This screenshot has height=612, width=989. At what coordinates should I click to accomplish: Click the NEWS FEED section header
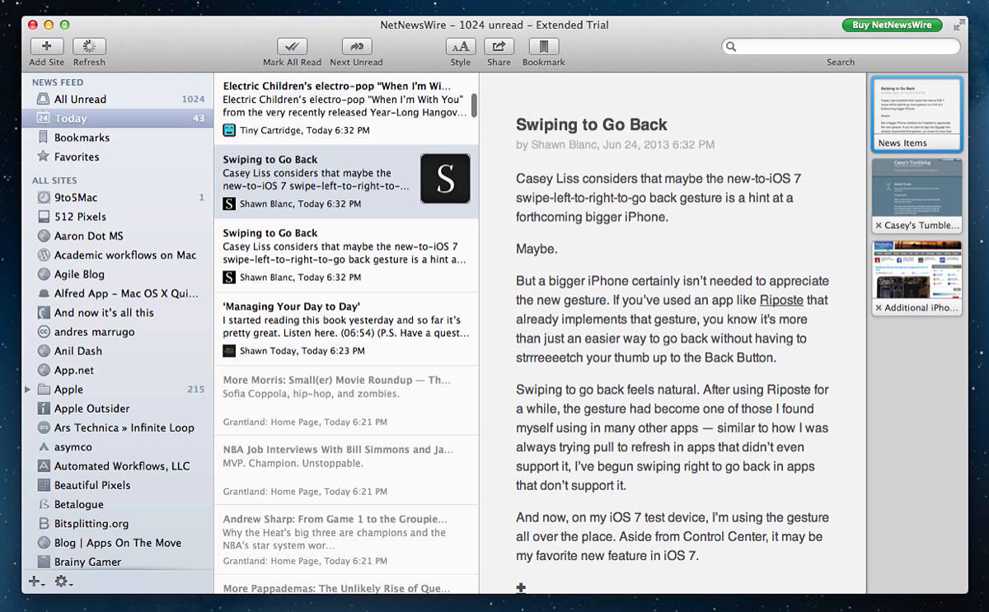coord(58,82)
